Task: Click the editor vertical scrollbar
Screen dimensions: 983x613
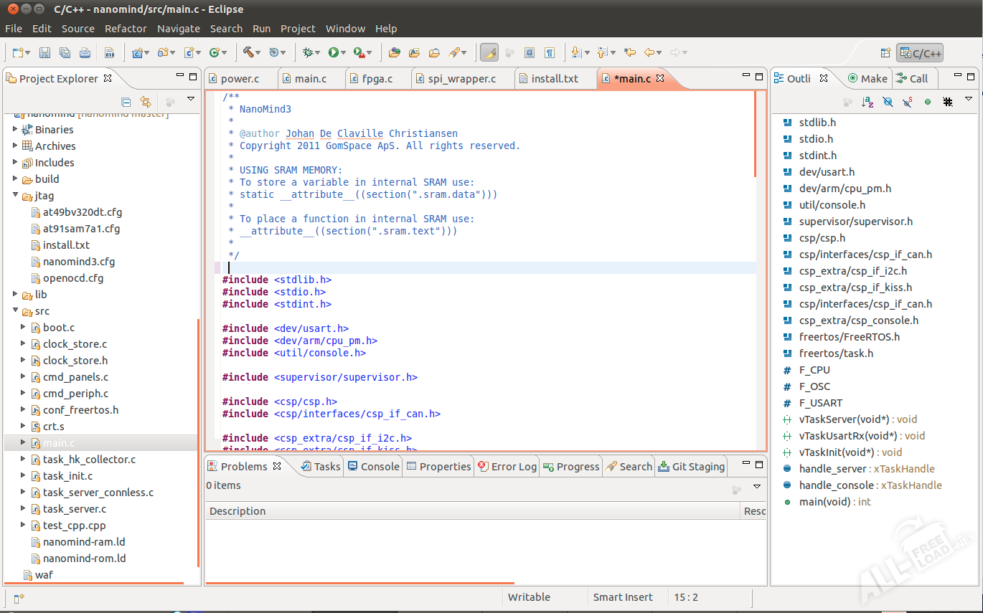Action: (x=755, y=134)
